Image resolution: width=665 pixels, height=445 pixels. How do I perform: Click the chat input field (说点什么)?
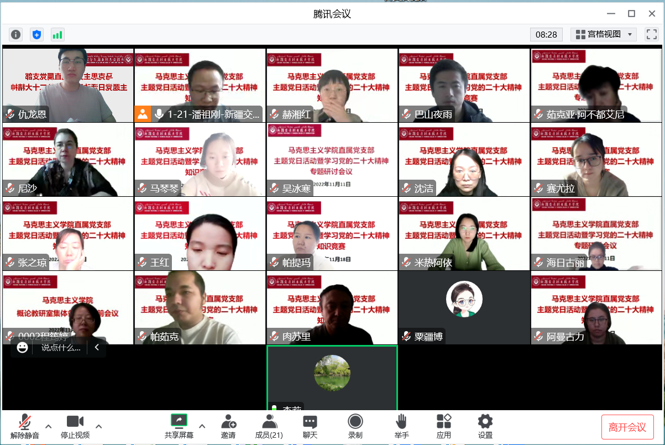click(x=61, y=348)
